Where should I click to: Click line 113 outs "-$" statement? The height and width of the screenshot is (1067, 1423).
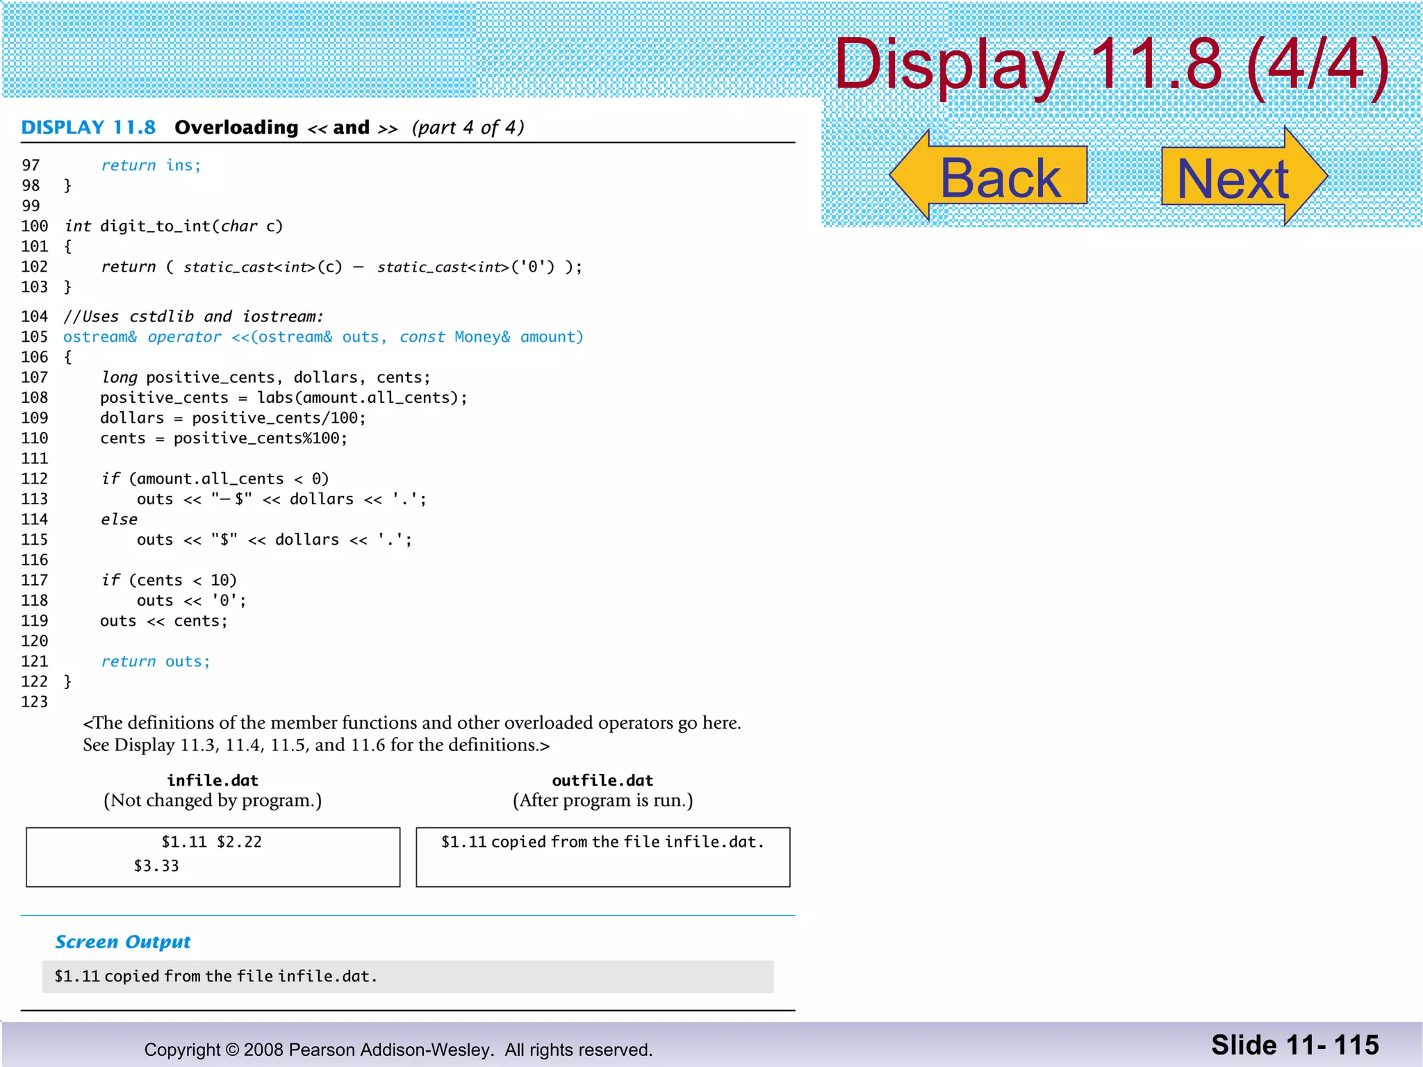[x=281, y=499]
